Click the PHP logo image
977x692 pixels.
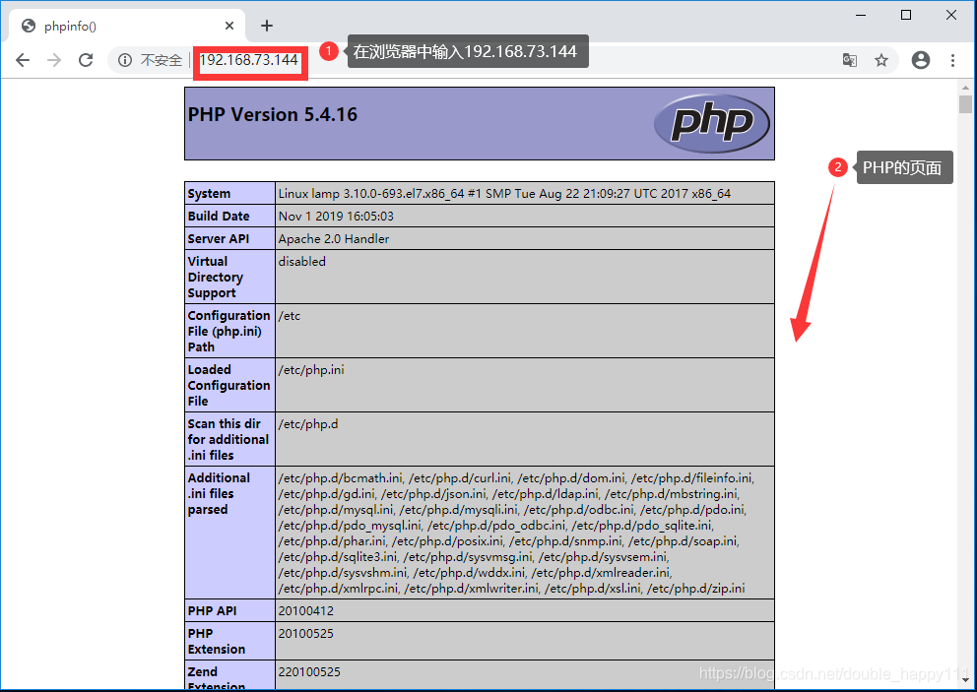pos(711,123)
